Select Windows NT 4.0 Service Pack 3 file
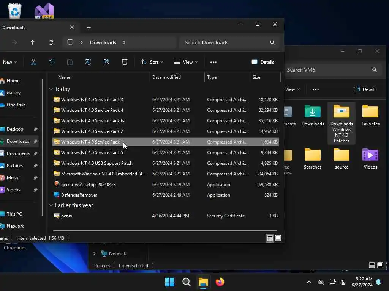Screen dimensions: 389x291 166,100
